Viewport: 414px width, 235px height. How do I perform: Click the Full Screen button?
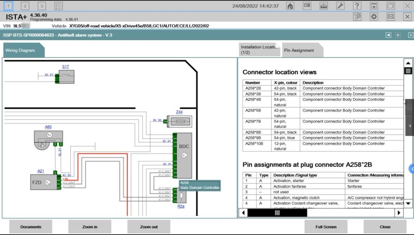(x=326, y=227)
